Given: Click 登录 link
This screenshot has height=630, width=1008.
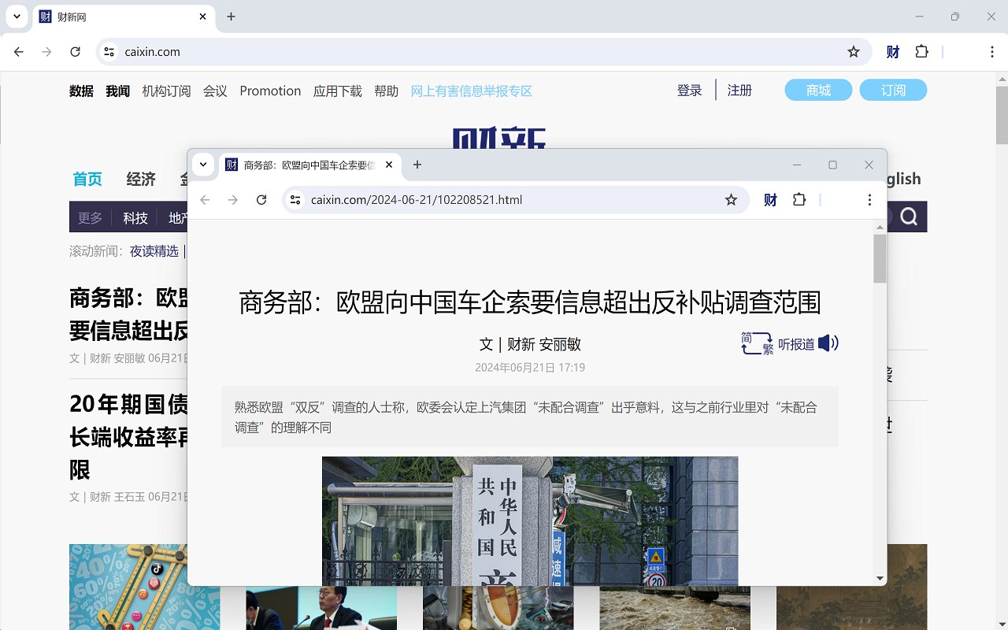Looking at the screenshot, I should [689, 91].
